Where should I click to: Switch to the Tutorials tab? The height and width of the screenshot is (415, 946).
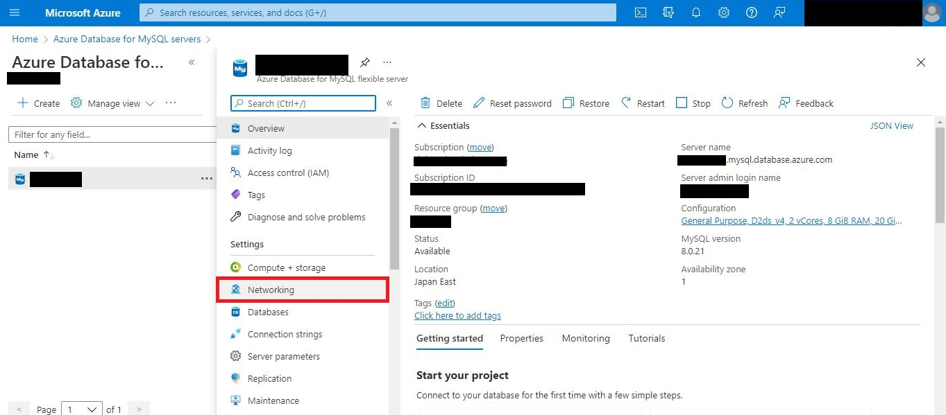(647, 338)
